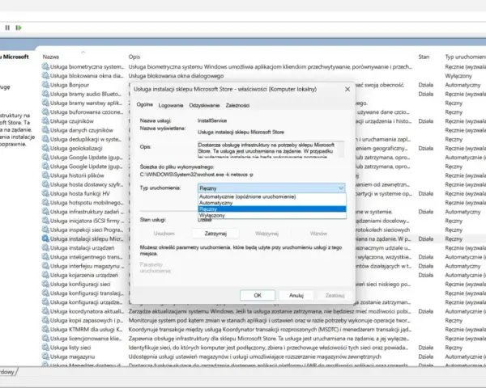This screenshot has width=486, height=388.
Task: Select the gear icon for Usługa biometryczna system
Action: click(x=45, y=66)
